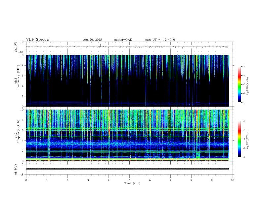Click time axis tick label "8"
This screenshot has width=262, height=202.
click(191, 180)
